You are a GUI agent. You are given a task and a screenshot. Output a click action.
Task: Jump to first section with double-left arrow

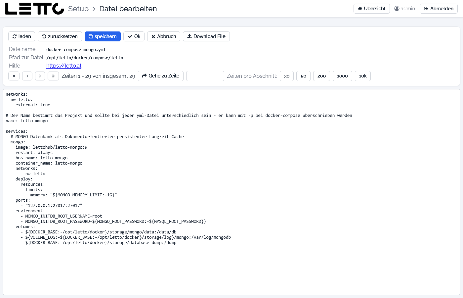click(x=14, y=76)
